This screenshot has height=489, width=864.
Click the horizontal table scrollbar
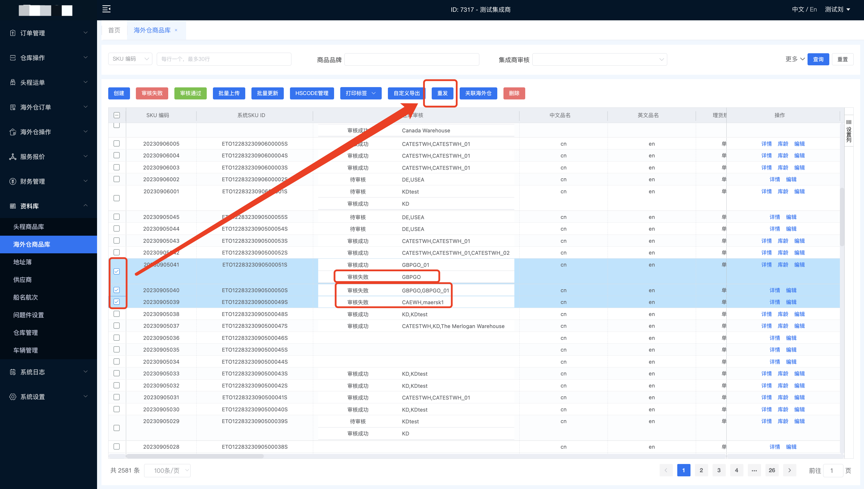195,456
